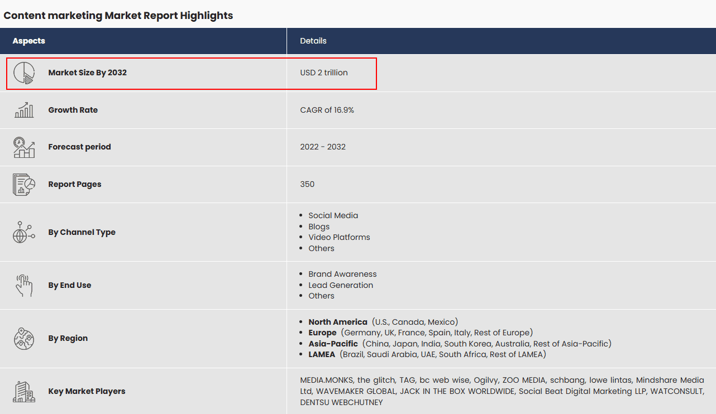Click the 2022 - 2032 forecast value
Viewport: 716px width, 414px height.
point(323,147)
